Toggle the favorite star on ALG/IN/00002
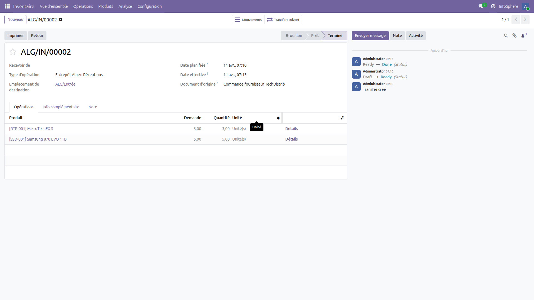 click(x=13, y=52)
